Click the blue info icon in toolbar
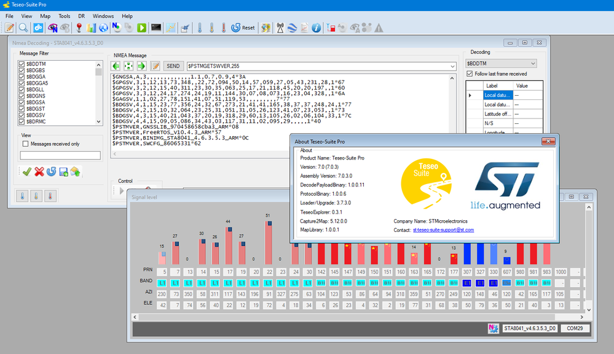Image resolution: width=614 pixels, height=354 pixels. tap(317, 28)
